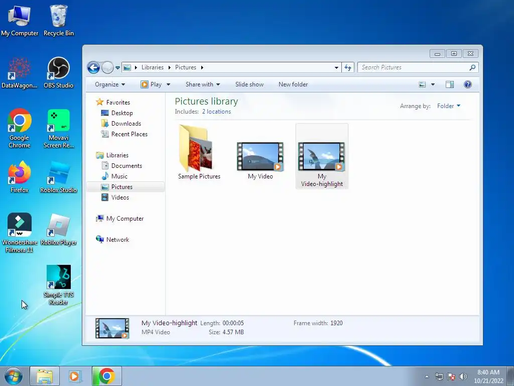Open the Videos library

pyautogui.click(x=115, y=197)
